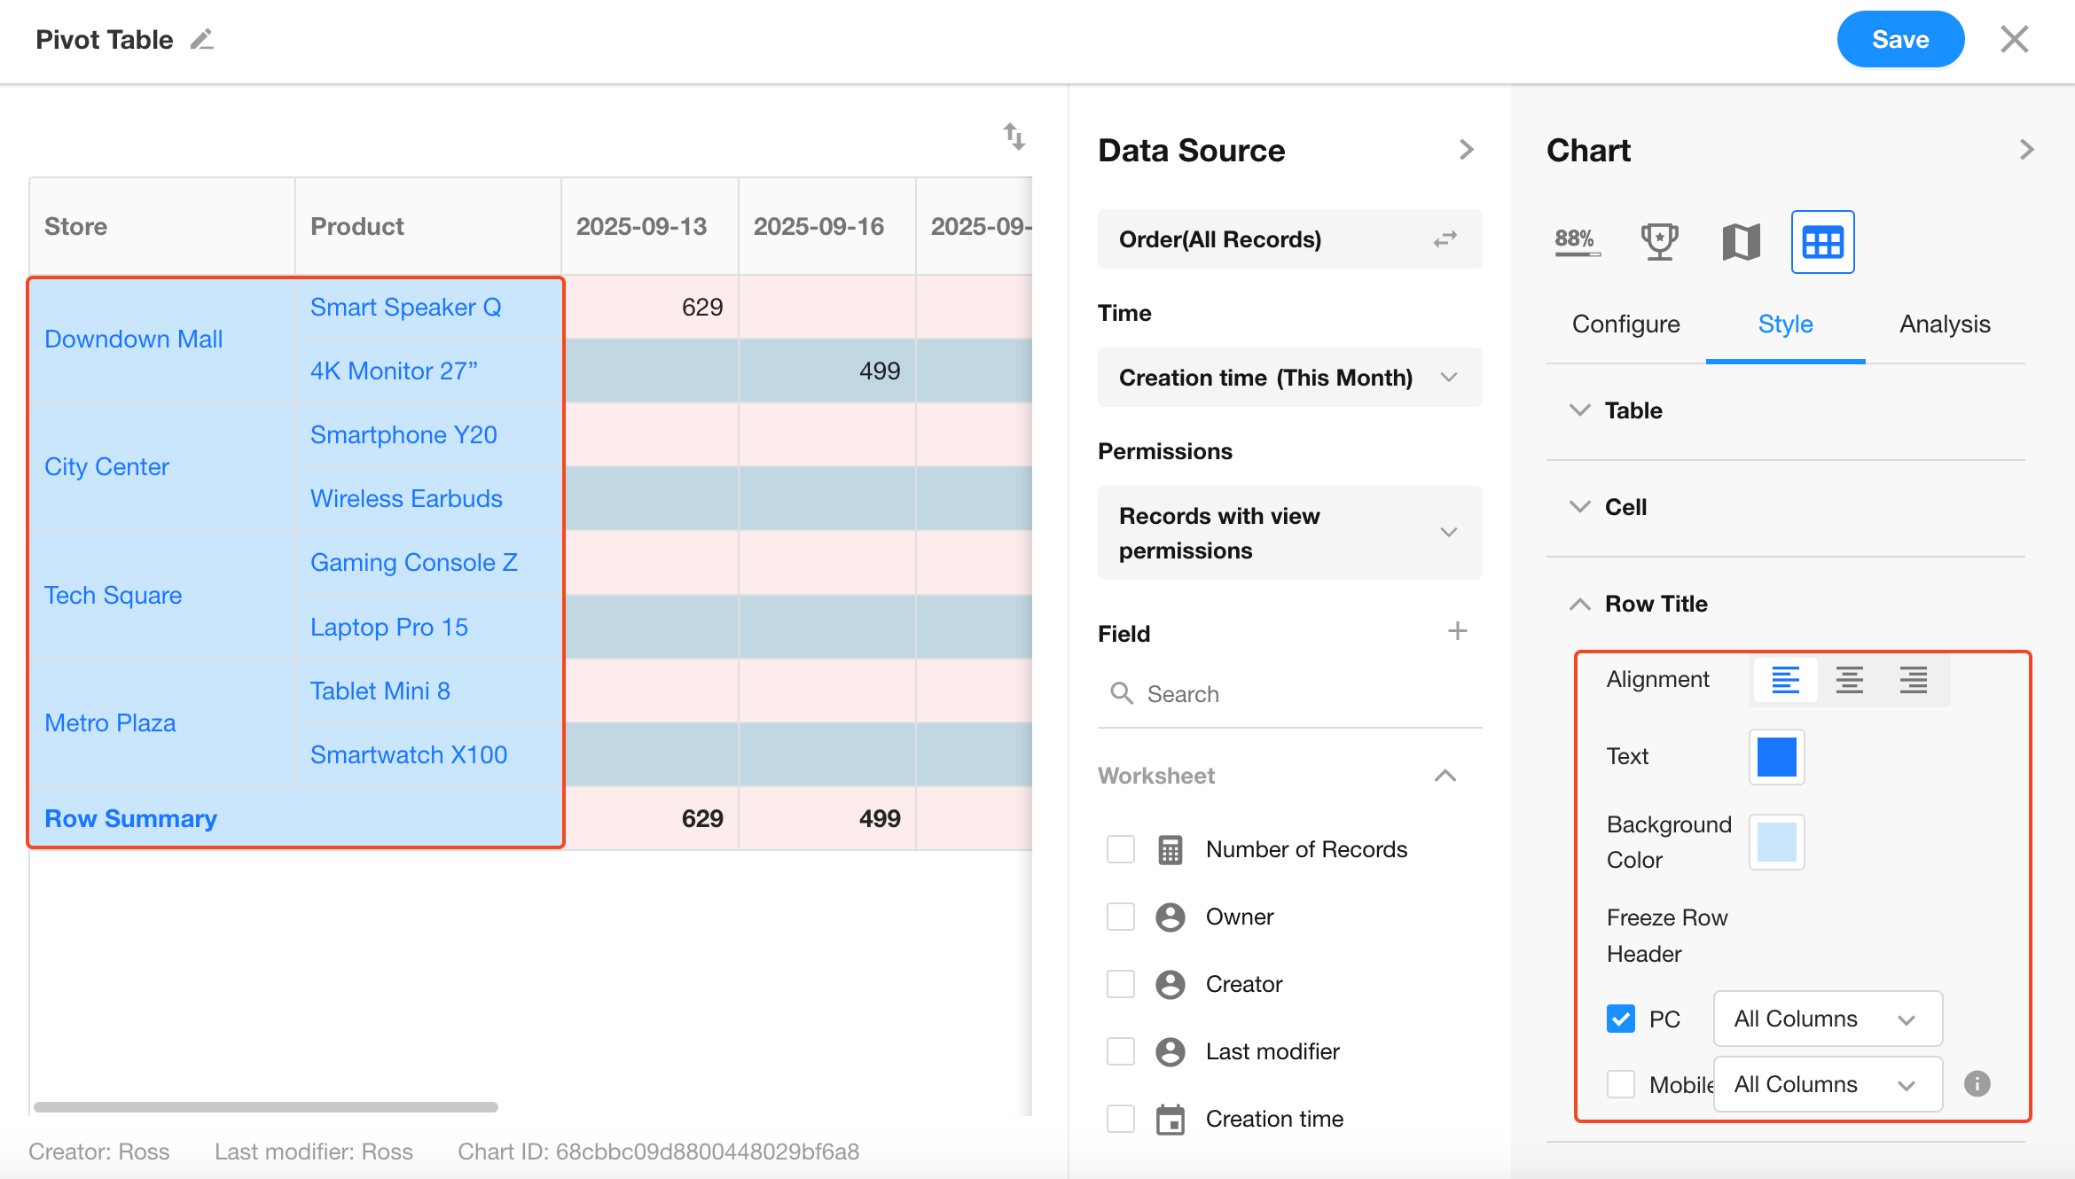
Task: Expand the Cell style section
Action: [x=1625, y=507]
